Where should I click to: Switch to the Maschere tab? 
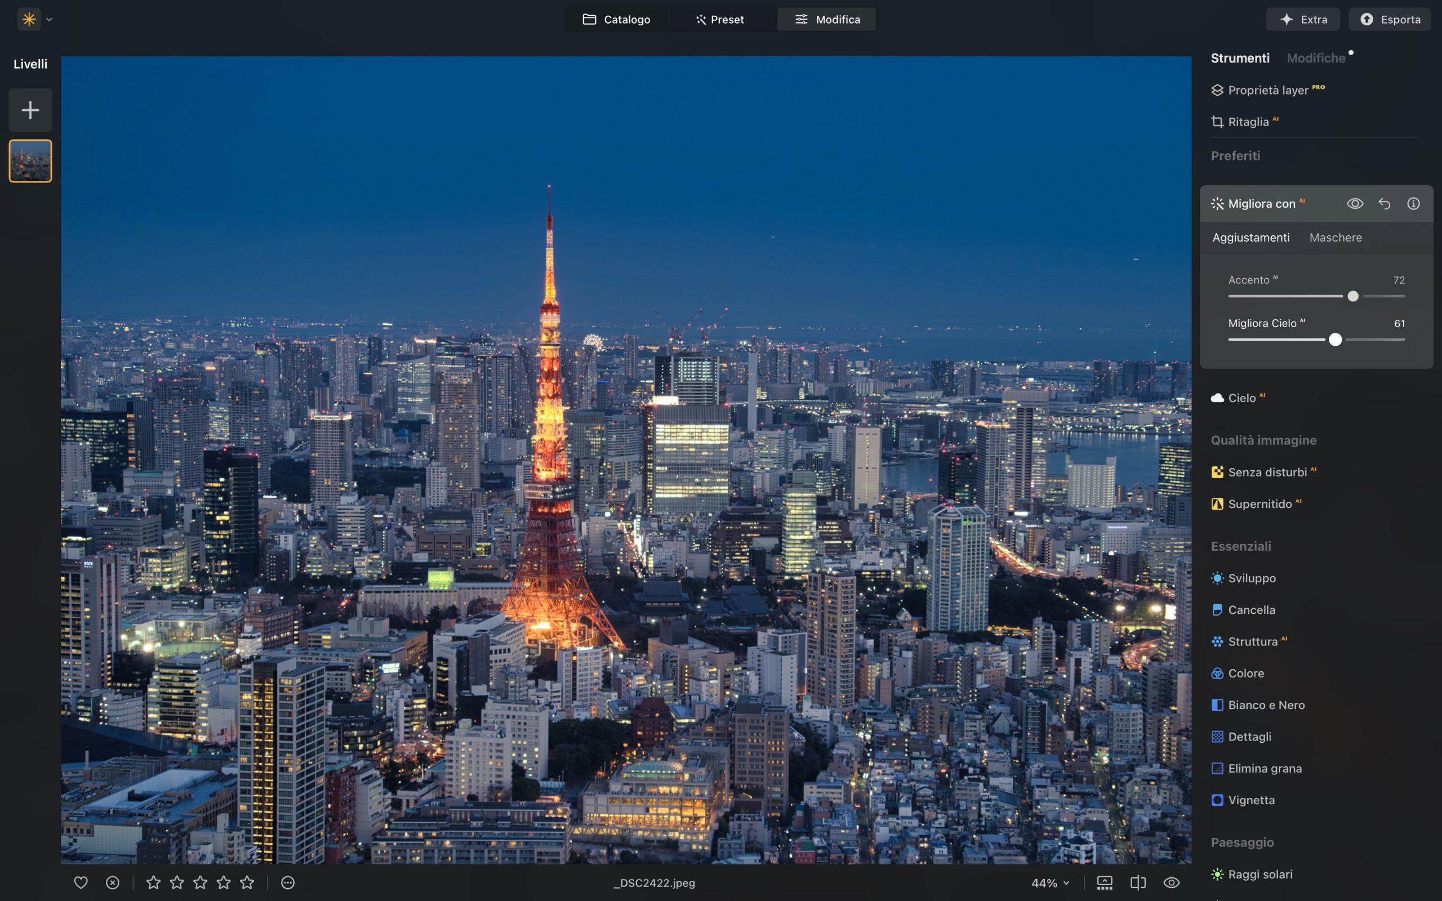click(x=1336, y=238)
